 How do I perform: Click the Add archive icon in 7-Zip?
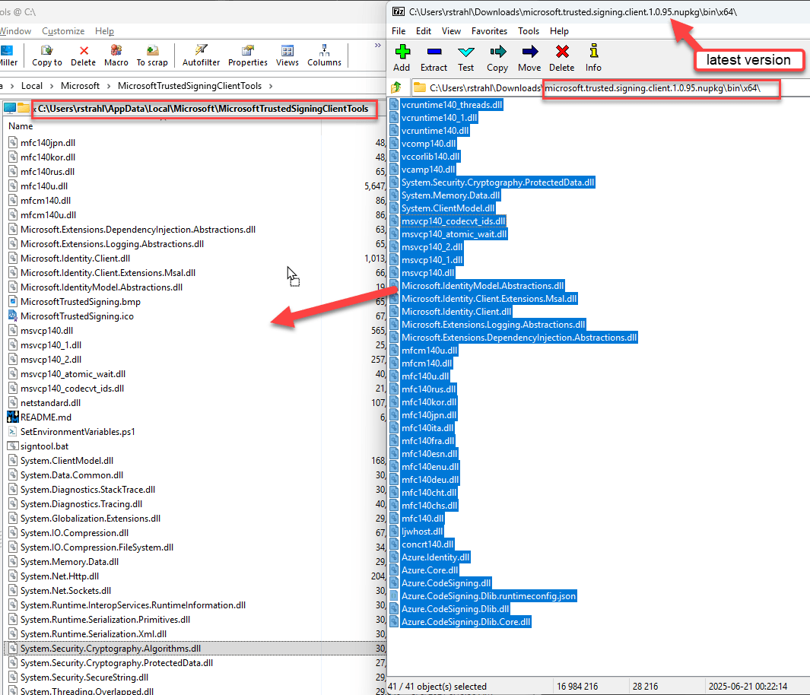tap(402, 55)
